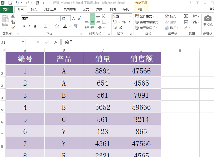Click the Clear (eraser) icon
The image size is (214, 157).
pyautogui.click(x=186, y=28)
